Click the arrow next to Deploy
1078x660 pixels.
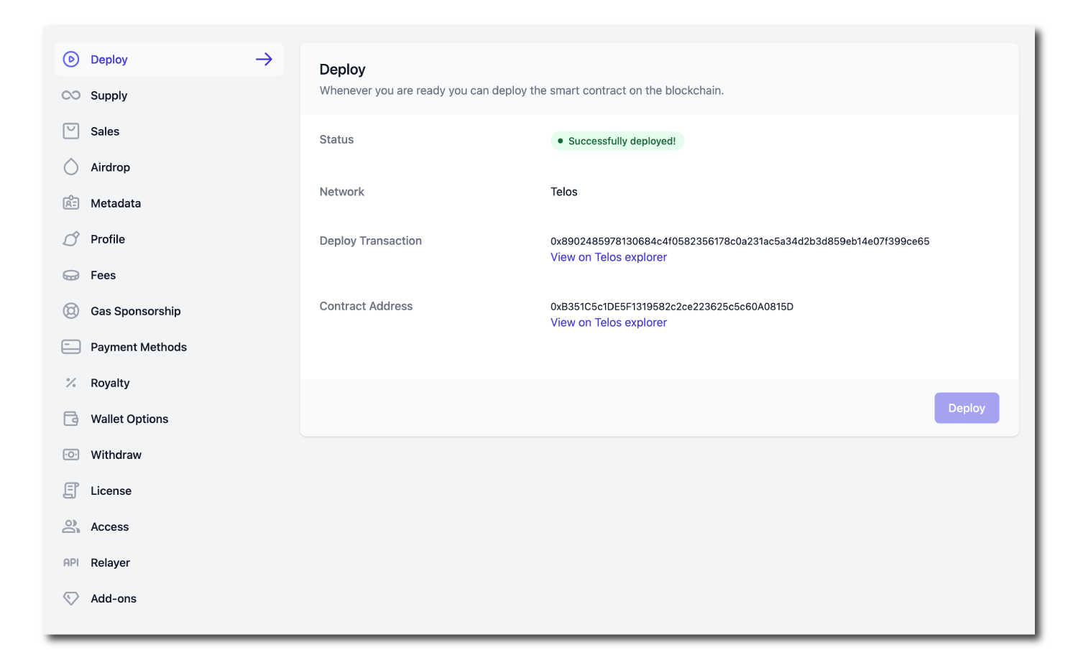(x=264, y=60)
